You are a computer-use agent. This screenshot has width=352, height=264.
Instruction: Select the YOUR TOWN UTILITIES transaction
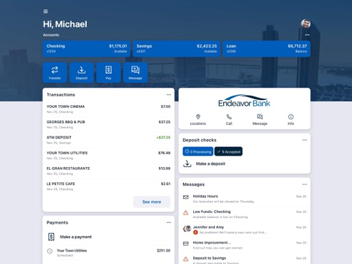pyautogui.click(x=108, y=156)
